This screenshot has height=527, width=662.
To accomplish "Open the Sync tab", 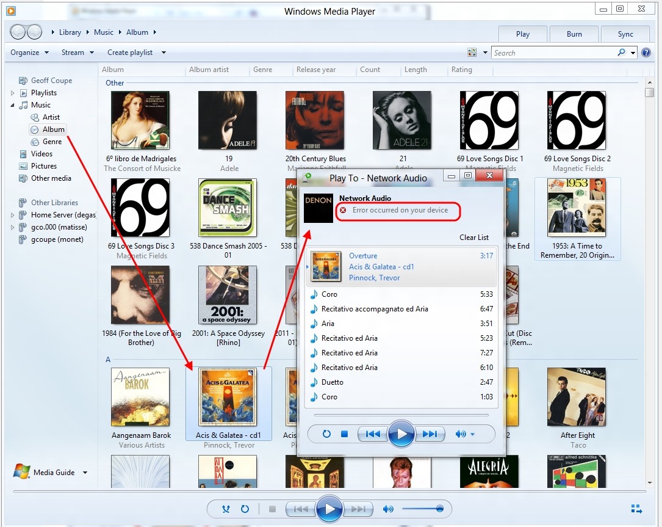I will click(625, 34).
